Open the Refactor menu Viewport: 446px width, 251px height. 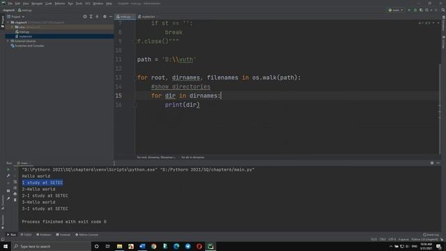[60, 3]
